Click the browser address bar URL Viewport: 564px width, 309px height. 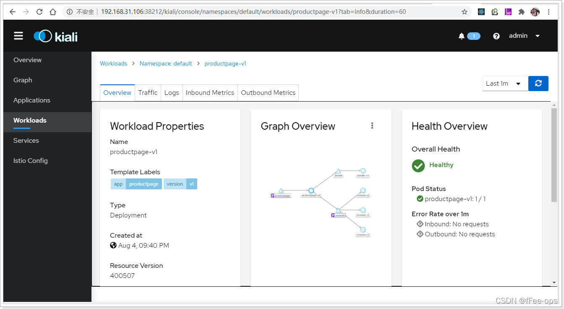tap(253, 12)
